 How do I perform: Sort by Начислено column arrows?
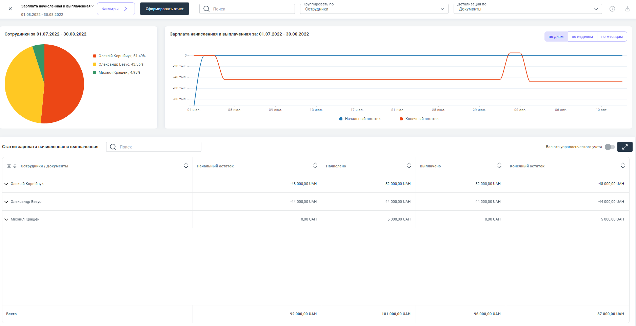tap(409, 166)
